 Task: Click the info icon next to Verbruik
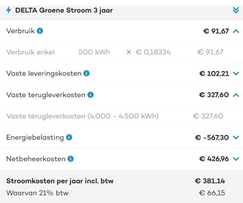40,31
